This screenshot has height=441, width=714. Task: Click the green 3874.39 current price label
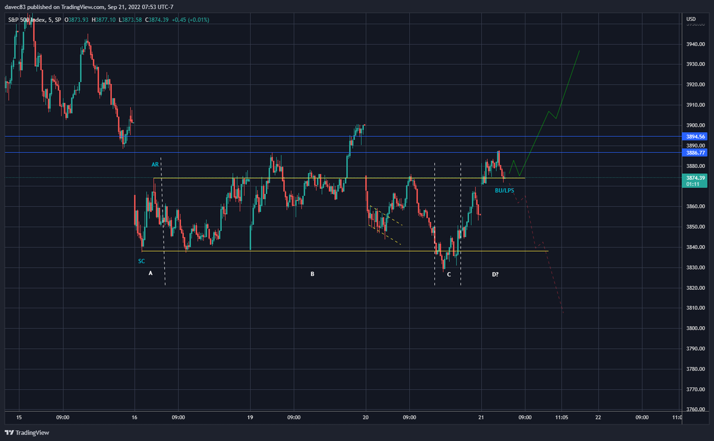[694, 177]
